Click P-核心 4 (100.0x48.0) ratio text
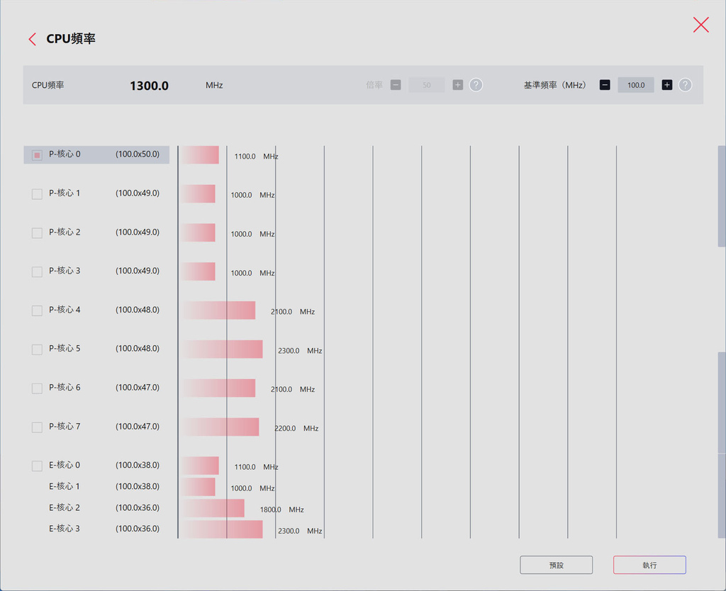 coord(138,310)
